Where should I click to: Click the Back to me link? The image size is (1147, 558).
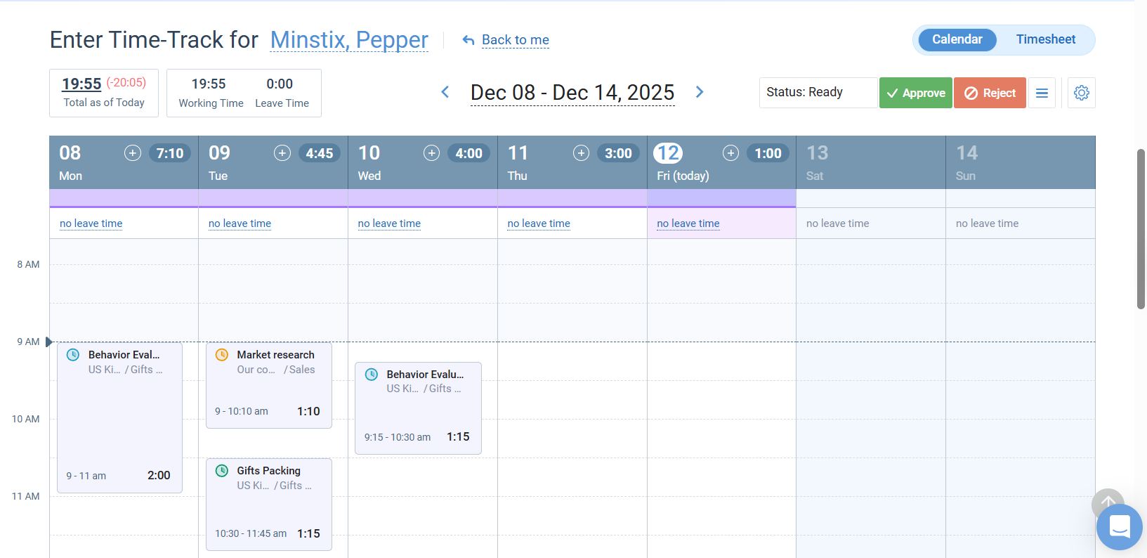coord(515,40)
